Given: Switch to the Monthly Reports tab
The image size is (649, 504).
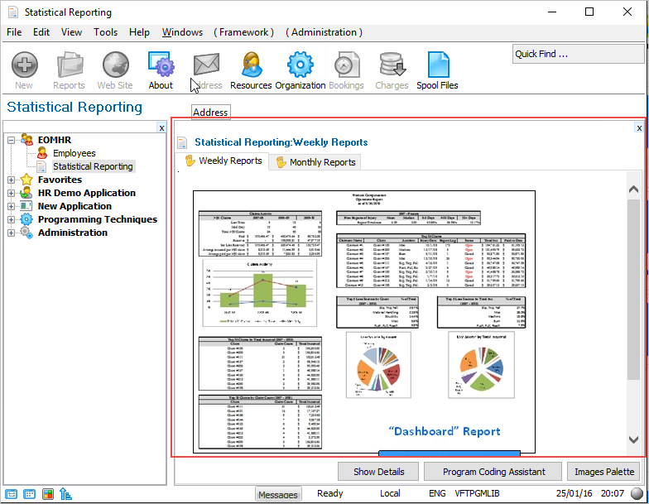Looking at the screenshot, I should pos(315,162).
